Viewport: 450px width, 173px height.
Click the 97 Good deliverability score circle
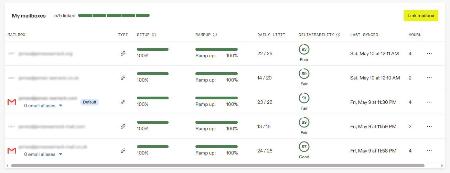pos(304,147)
